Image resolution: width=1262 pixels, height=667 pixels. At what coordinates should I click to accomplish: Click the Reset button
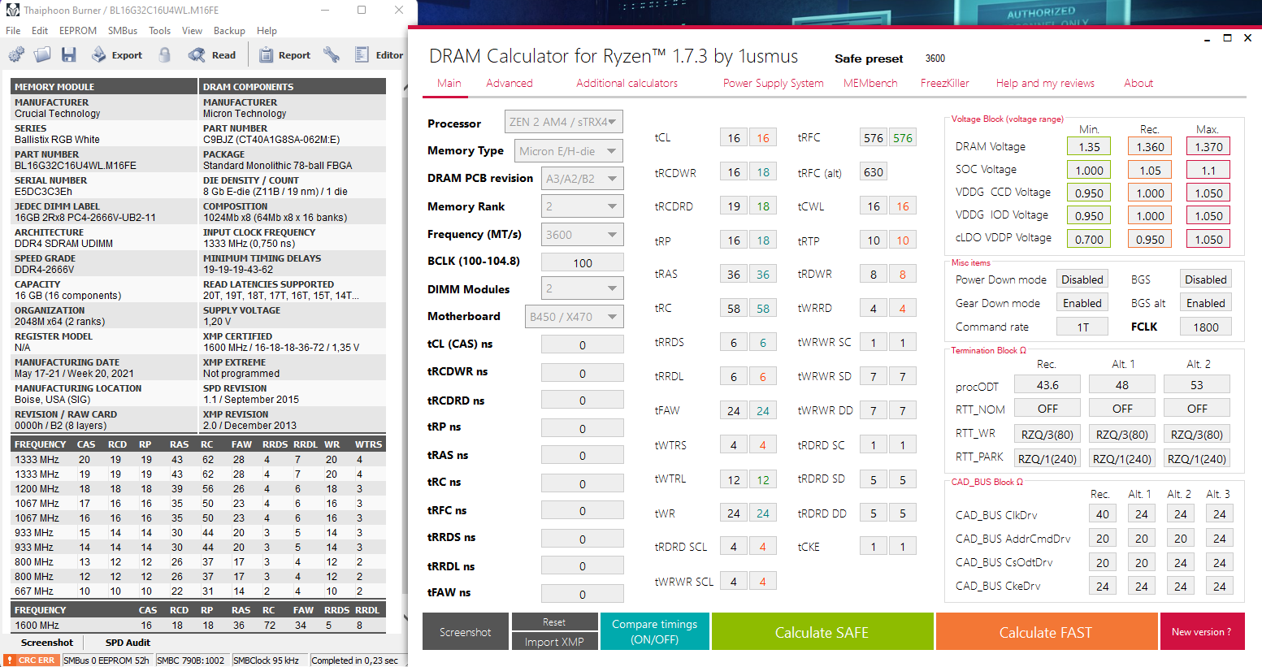(554, 622)
